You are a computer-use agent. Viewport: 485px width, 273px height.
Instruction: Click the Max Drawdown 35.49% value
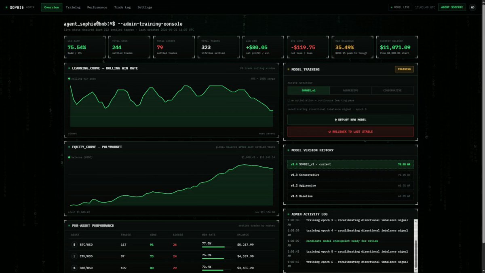[345, 47]
